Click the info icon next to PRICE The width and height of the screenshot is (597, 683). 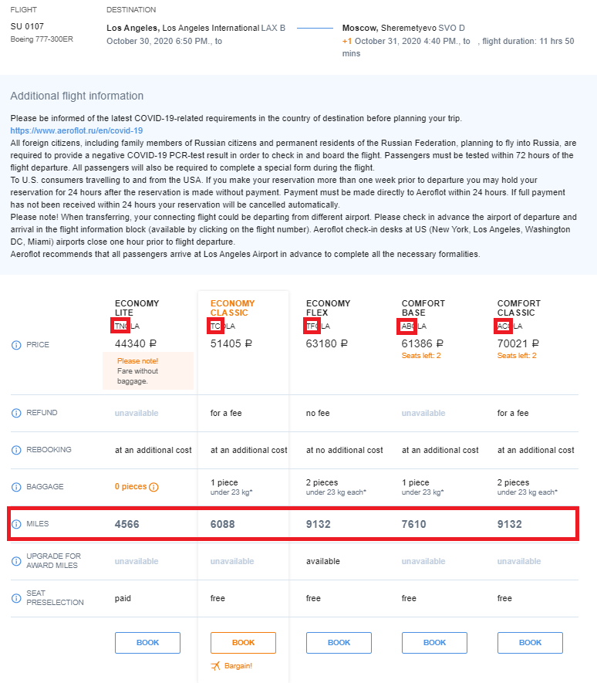16,345
